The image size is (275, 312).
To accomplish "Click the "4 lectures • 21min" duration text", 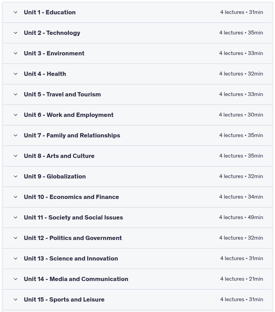I will tap(241, 279).
